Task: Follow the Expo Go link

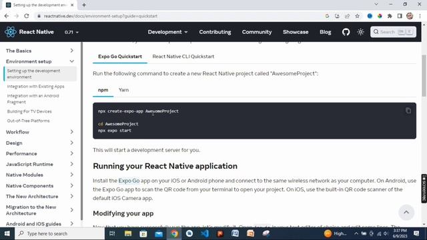Action: [x=129, y=181]
